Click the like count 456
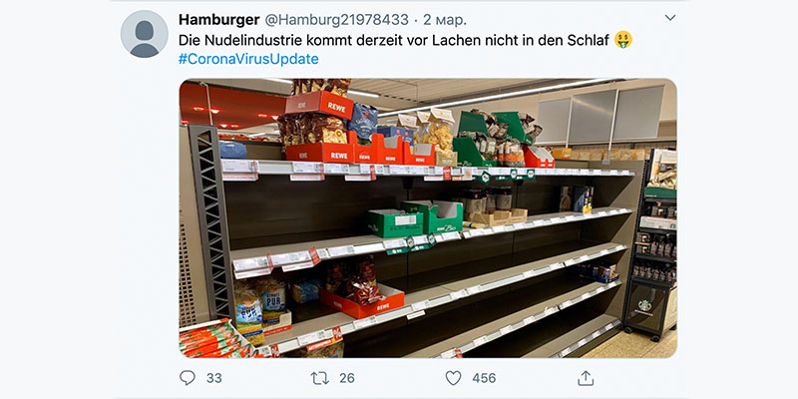This screenshot has height=399, width=798. (x=484, y=378)
